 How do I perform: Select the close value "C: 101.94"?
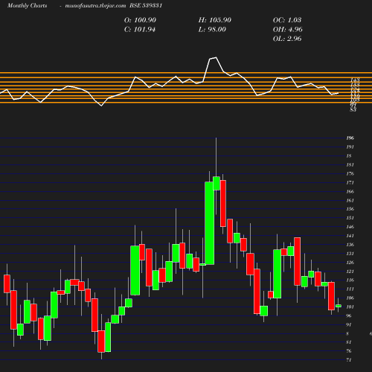pos(140,30)
